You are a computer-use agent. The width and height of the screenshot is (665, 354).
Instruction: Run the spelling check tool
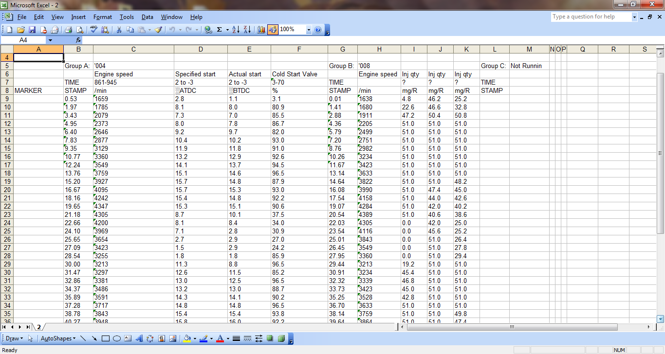tap(93, 30)
